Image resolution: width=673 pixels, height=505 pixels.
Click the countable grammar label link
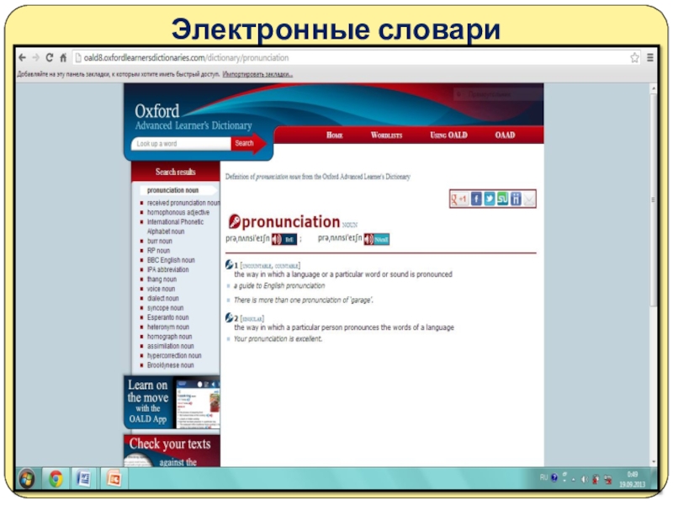pos(286,266)
